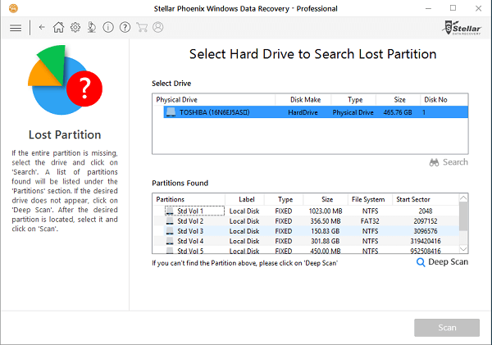Open the info (i) icon

(x=108, y=27)
